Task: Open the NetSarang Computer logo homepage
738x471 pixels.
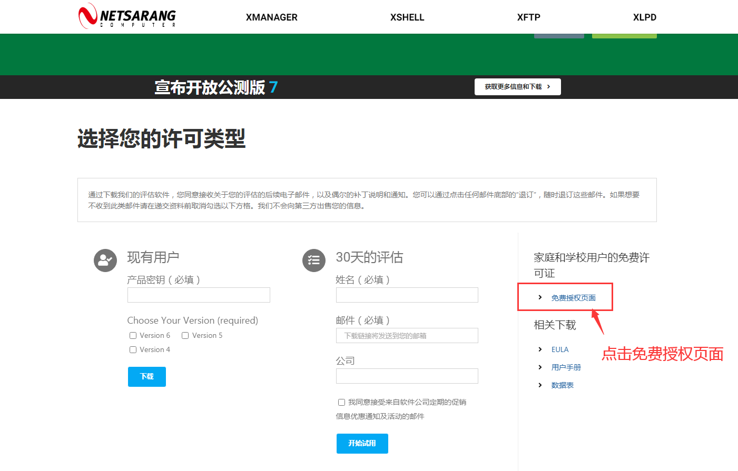Action: [127, 16]
